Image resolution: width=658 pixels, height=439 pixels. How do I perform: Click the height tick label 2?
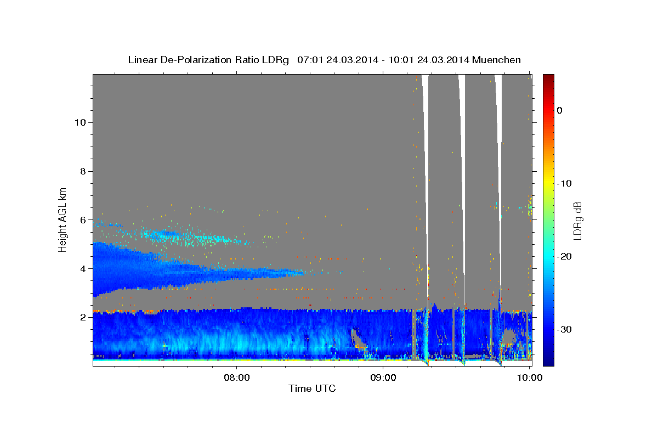(82, 318)
